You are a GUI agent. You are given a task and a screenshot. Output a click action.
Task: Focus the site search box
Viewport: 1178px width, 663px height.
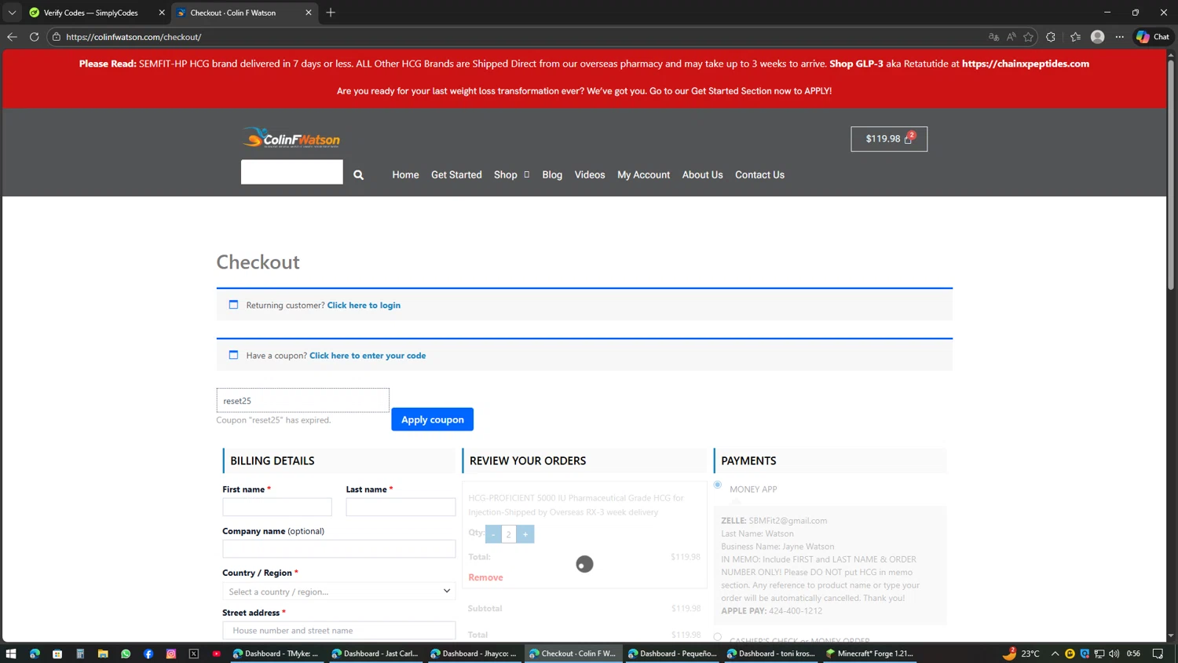click(x=291, y=172)
